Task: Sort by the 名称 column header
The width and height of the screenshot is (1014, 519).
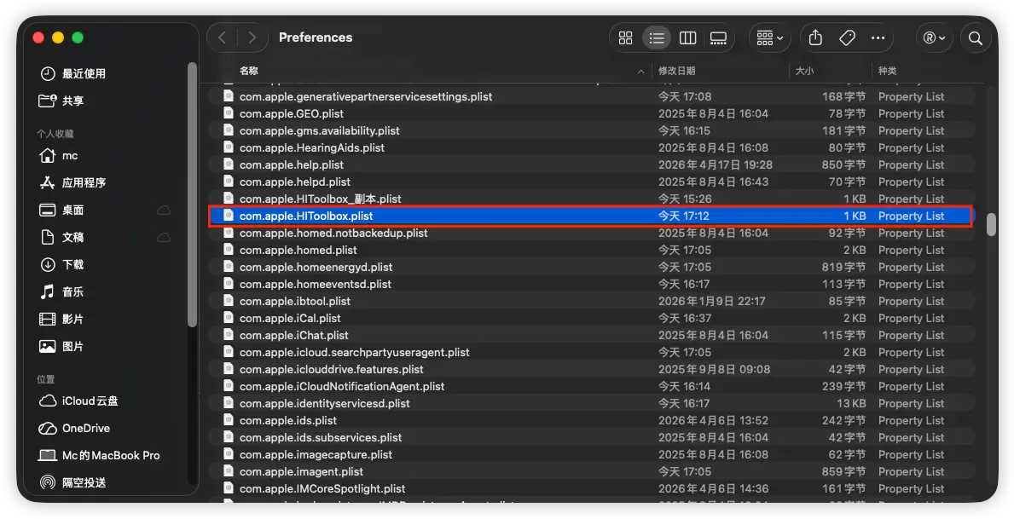Action: [x=249, y=71]
